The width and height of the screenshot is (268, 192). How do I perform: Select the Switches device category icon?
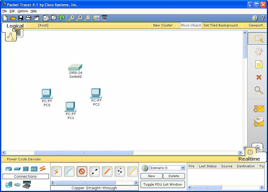click(17, 169)
